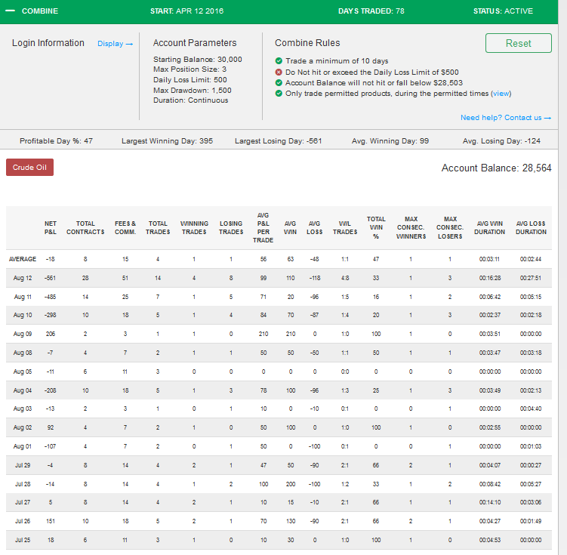
Task: Click the FEES & COMM. column header
Action: click(125, 228)
